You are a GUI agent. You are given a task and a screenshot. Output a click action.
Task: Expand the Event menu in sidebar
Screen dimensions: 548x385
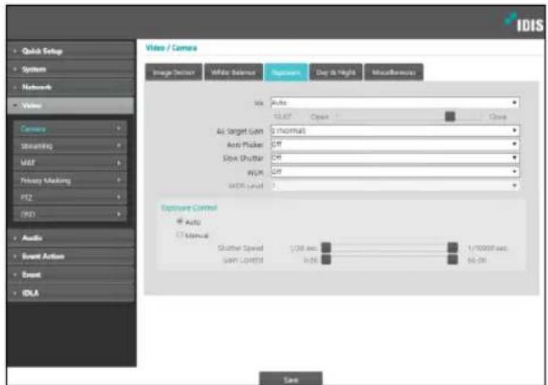coord(70,274)
